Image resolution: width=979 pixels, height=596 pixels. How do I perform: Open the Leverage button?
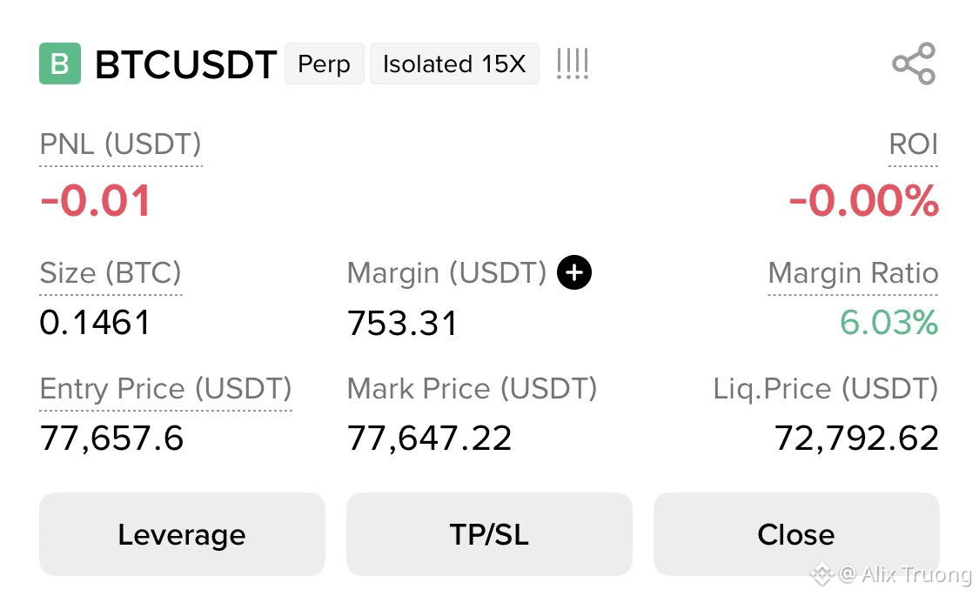click(x=182, y=534)
